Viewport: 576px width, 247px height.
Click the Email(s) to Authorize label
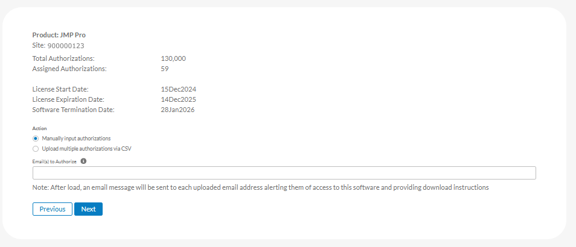54,161
